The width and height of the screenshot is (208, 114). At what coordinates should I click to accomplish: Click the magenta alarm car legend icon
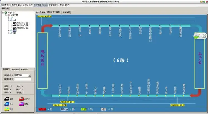21,104
